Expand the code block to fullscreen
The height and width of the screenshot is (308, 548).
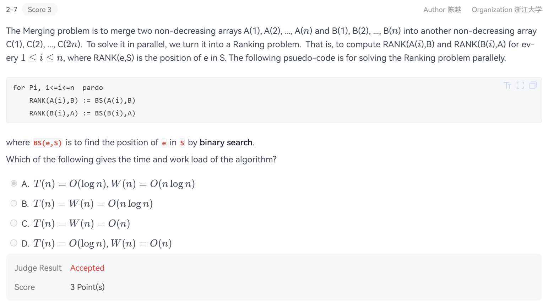pyautogui.click(x=520, y=86)
